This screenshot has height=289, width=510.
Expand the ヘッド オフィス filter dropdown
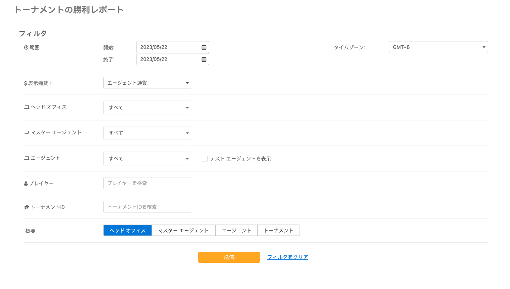(147, 108)
